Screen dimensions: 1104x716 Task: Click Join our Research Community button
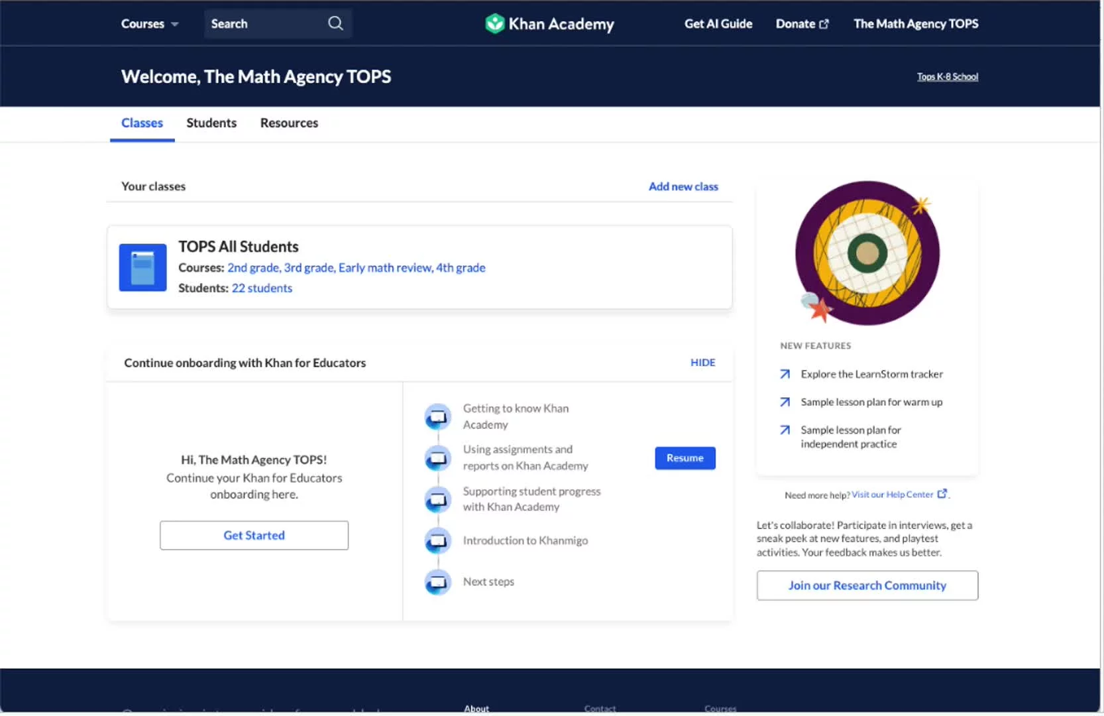[867, 585]
